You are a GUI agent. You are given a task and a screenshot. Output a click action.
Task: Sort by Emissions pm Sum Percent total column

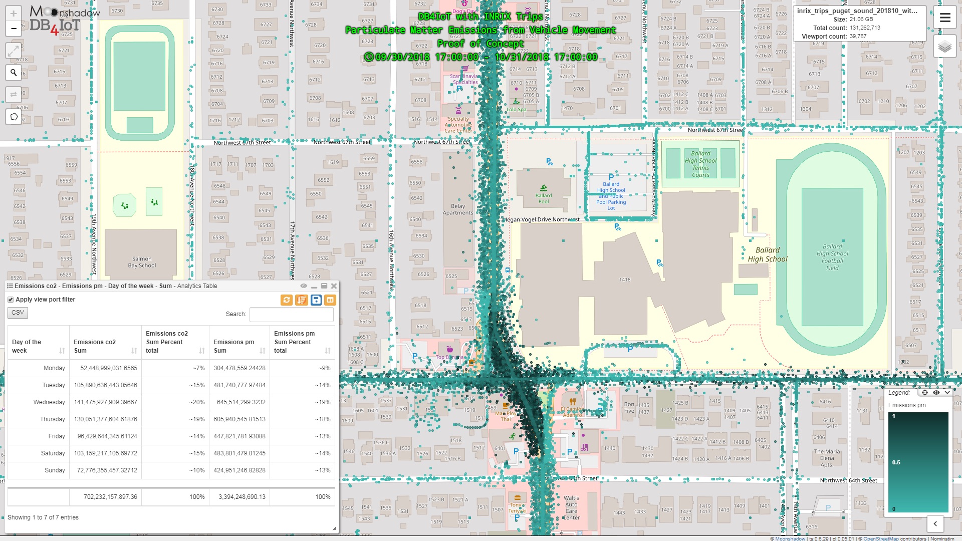tap(302, 342)
